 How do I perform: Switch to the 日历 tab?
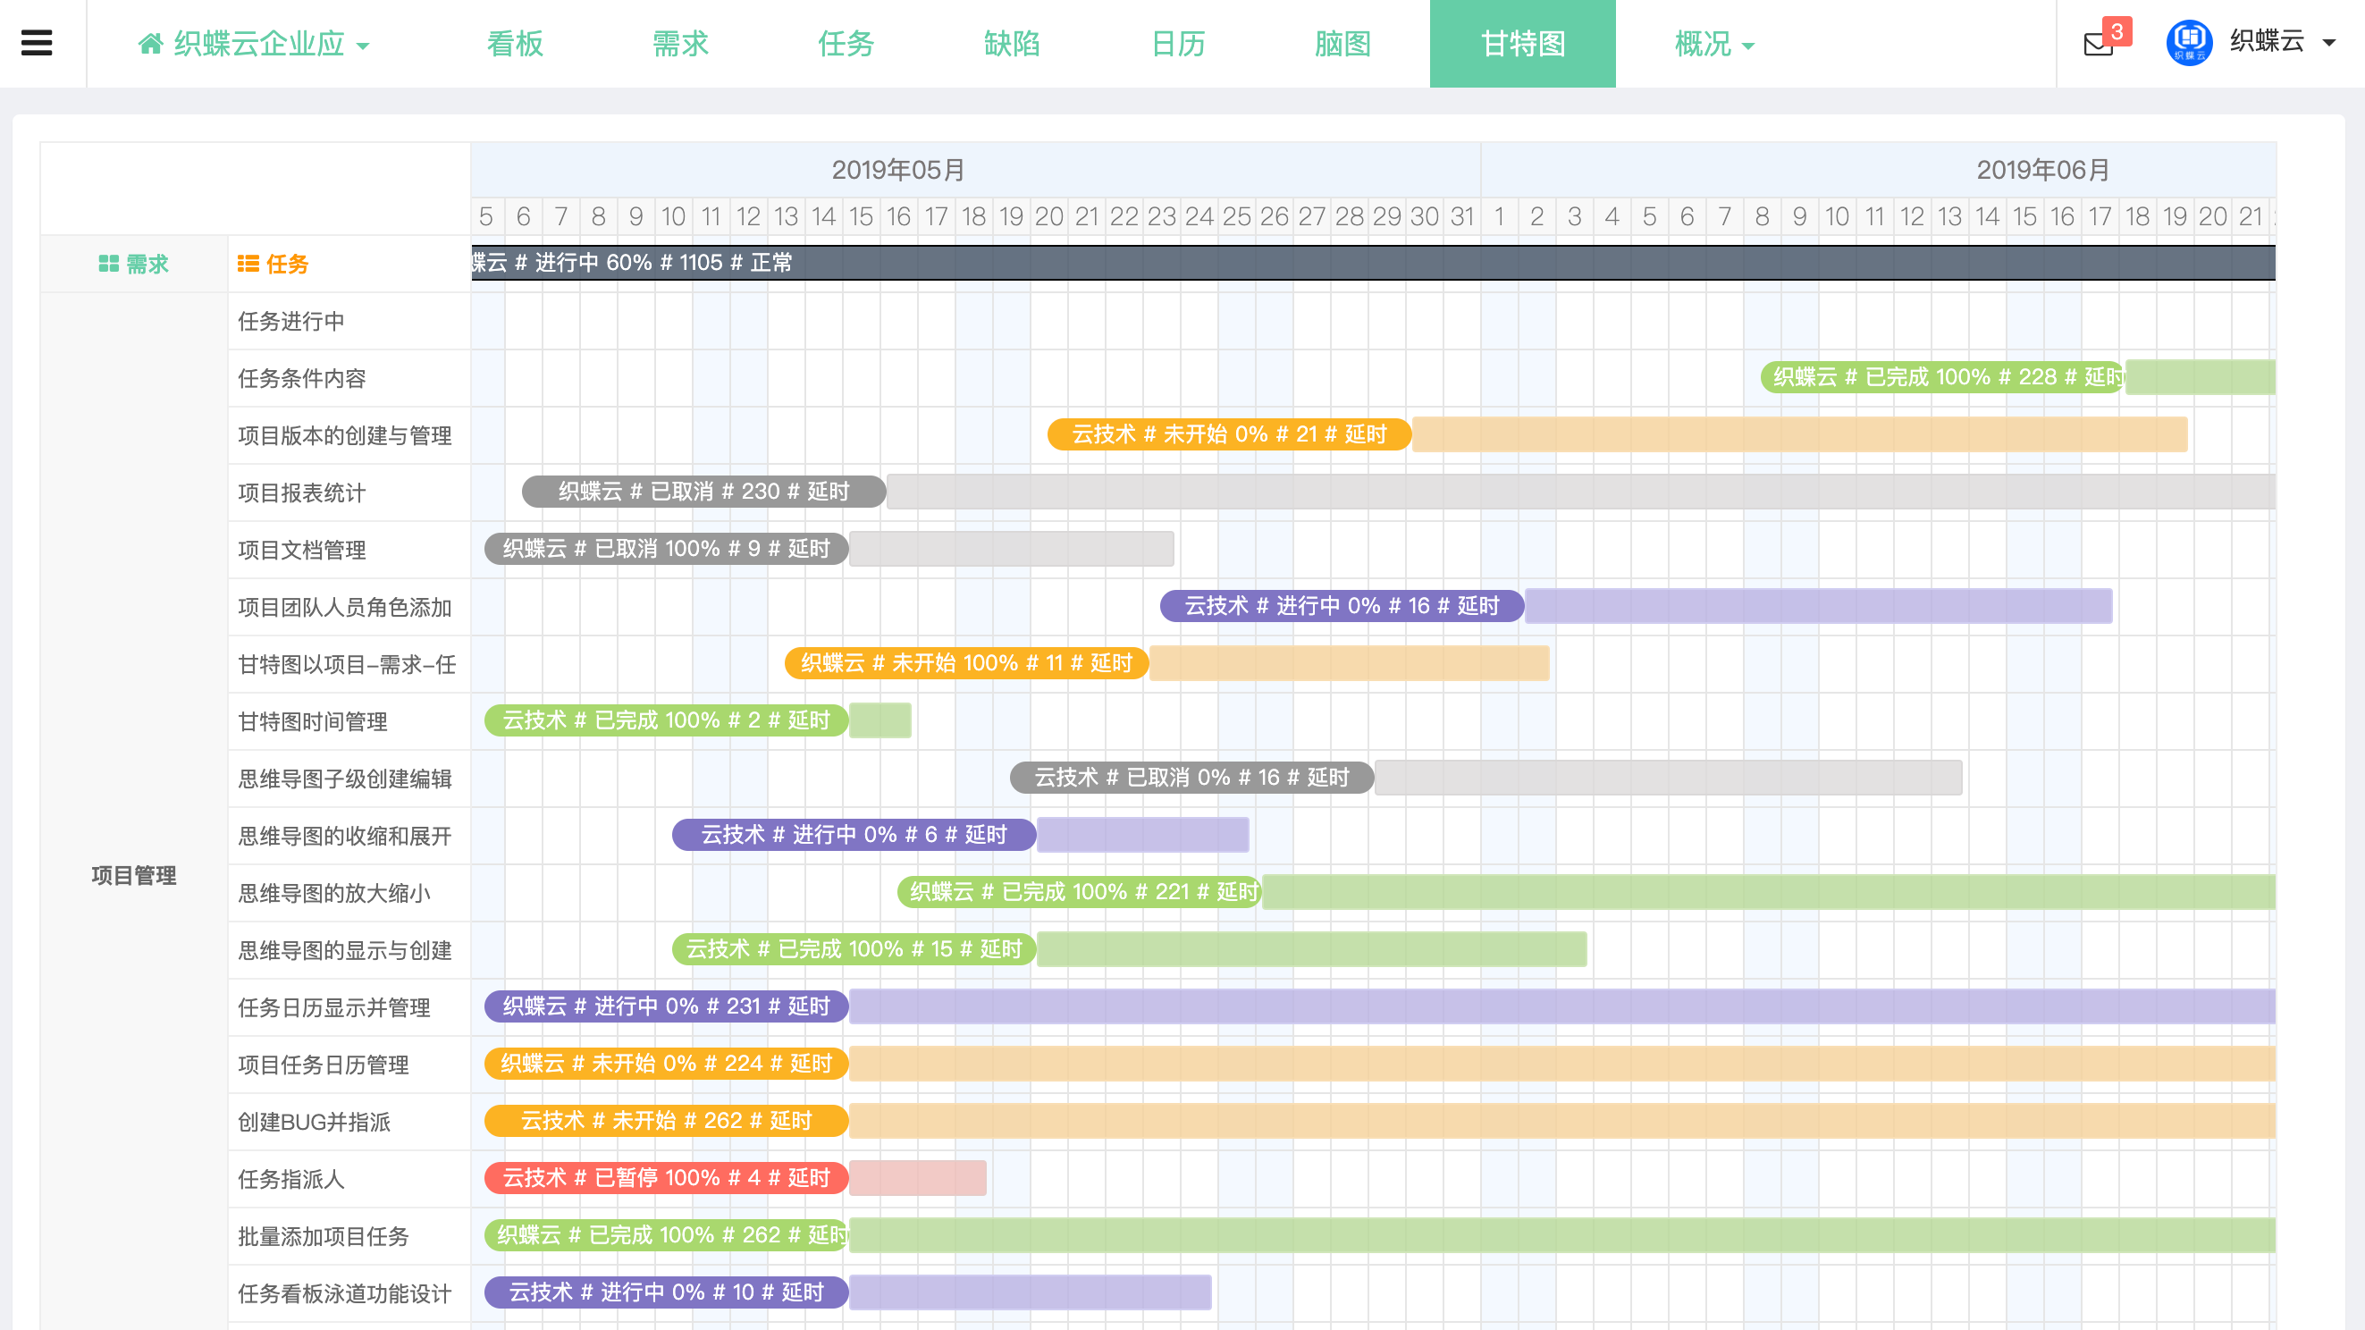1178,43
